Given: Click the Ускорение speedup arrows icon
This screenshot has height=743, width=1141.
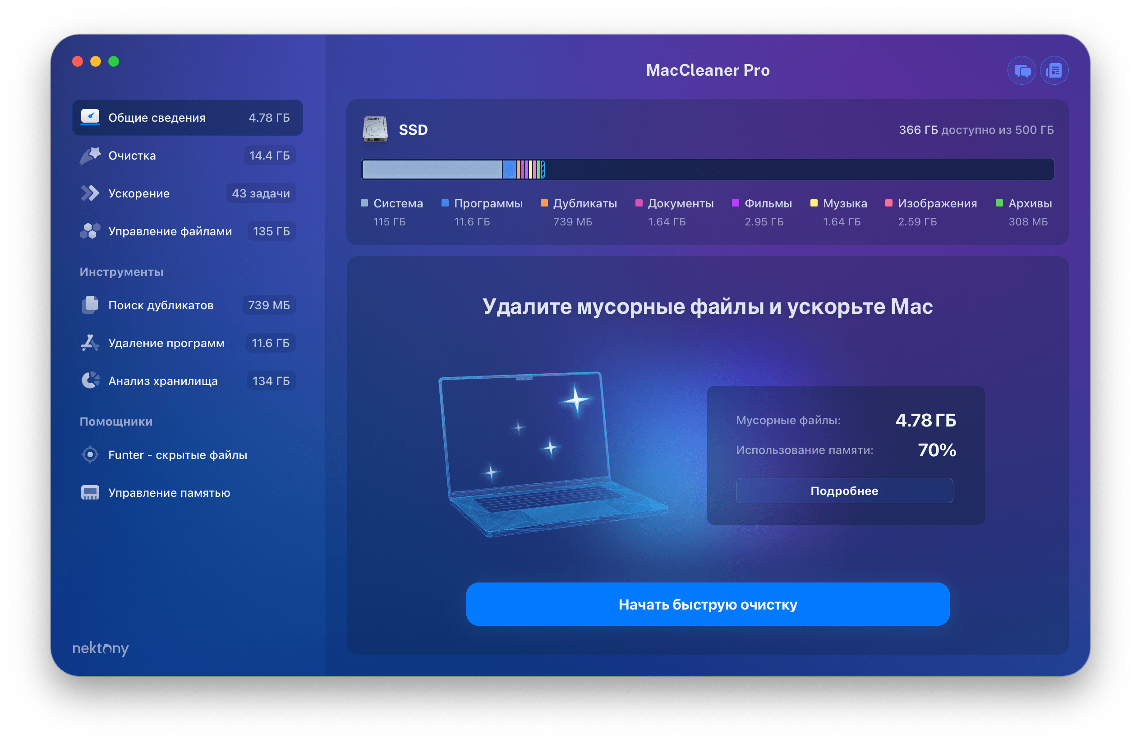Looking at the screenshot, I should (x=90, y=193).
